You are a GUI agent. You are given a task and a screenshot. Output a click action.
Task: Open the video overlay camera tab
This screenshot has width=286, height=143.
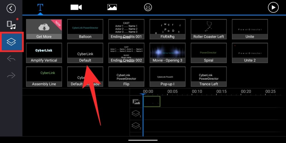(x=76, y=8)
